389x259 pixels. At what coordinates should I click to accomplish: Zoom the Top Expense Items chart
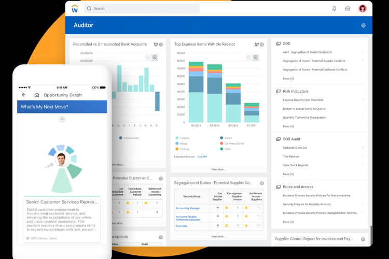(256, 57)
